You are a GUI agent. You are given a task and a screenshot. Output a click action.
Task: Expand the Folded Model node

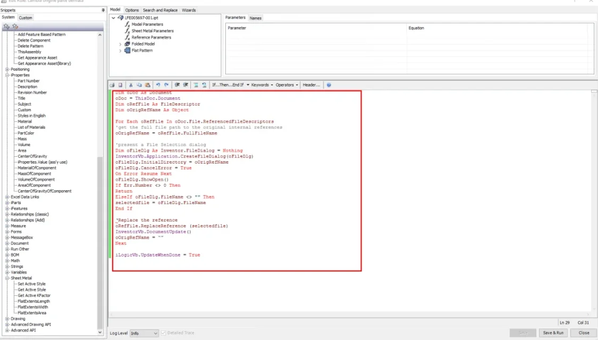click(x=120, y=44)
